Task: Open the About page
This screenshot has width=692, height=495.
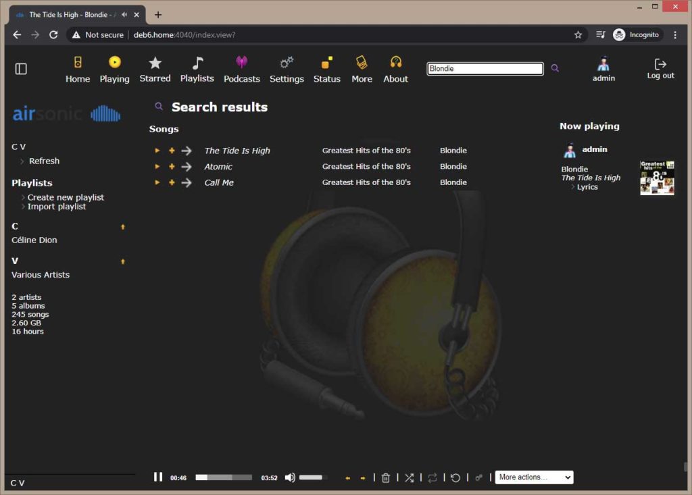Action: [395, 70]
